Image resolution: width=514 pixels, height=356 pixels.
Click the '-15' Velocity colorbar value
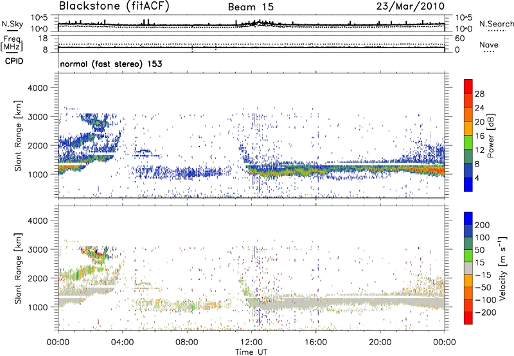[483, 274]
